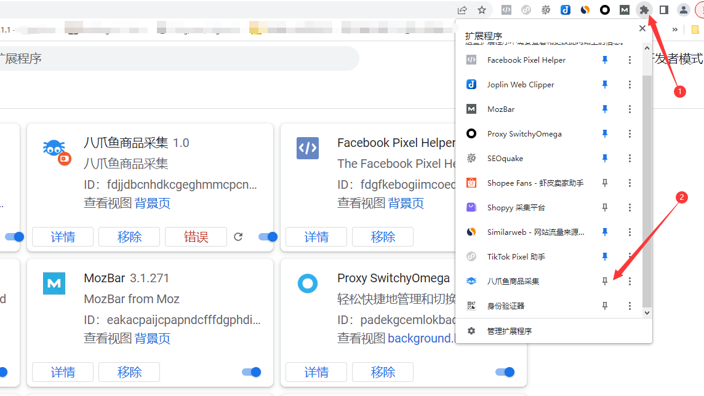Unpin the MozBar extension
The width and height of the screenshot is (704, 396).
[x=605, y=109]
